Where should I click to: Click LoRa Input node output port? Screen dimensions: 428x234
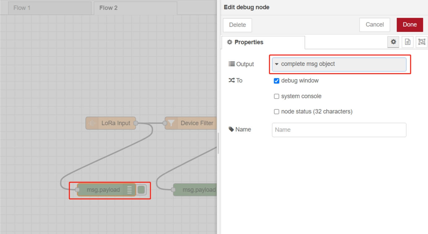click(x=136, y=123)
